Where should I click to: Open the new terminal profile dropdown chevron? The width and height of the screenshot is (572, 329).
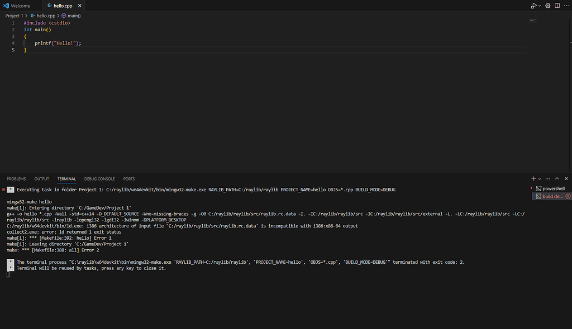pos(540,178)
